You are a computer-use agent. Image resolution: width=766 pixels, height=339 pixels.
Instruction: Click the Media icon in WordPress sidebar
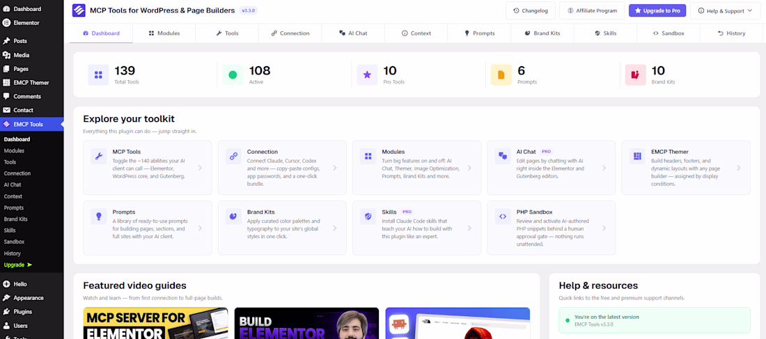point(6,55)
